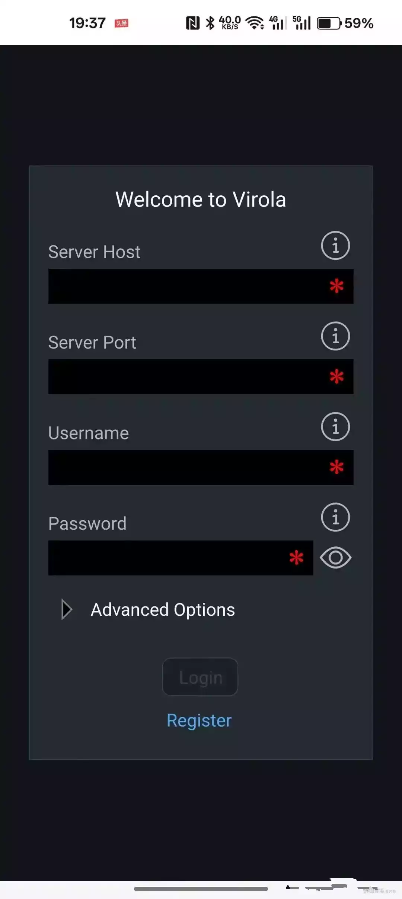
Task: Tap the red notification icon beside clock
Action: coord(121,23)
